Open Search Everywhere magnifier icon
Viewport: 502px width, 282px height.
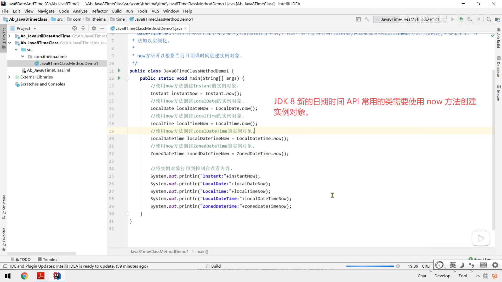point(489,19)
